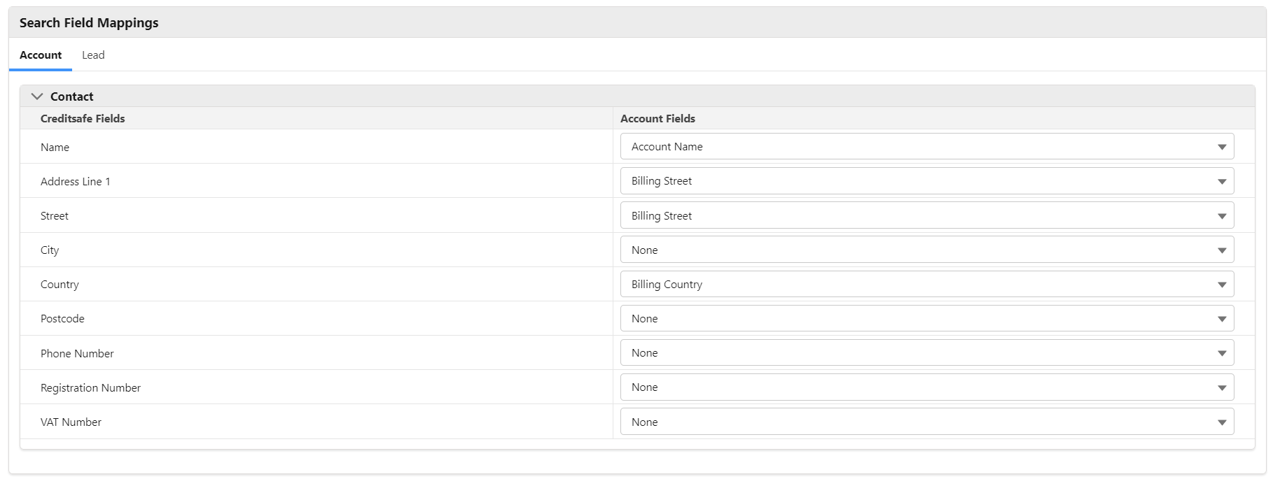Screen dimensions: 1280x486
Task: Click the Creditsafe Fields column header
Action: click(83, 119)
